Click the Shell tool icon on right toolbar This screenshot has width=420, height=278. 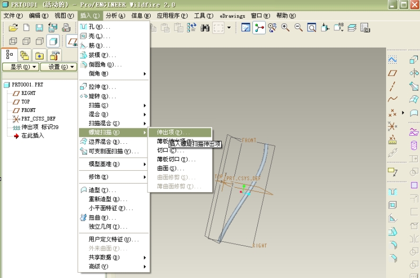(x=392, y=205)
